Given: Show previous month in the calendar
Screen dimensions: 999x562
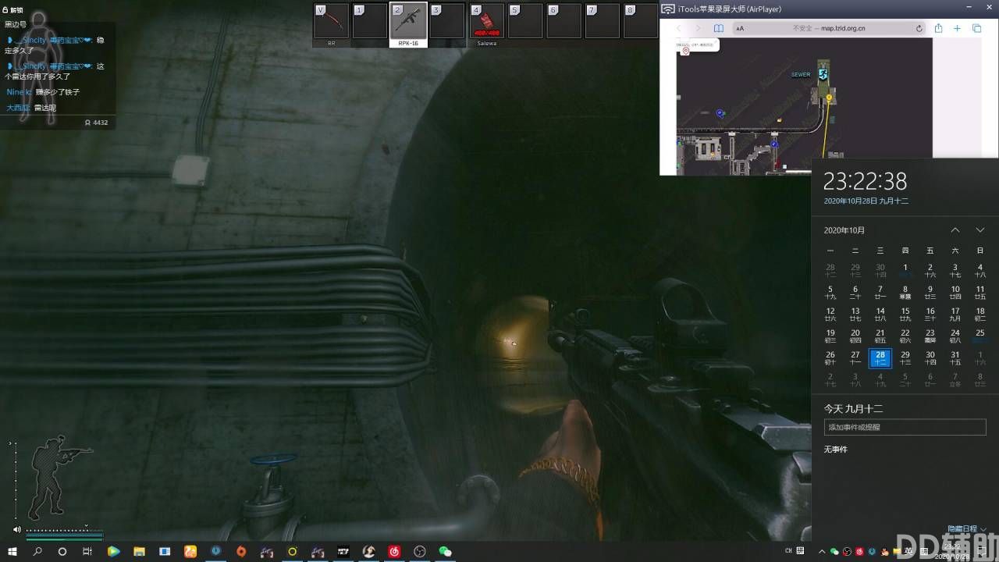Looking at the screenshot, I should 955,230.
